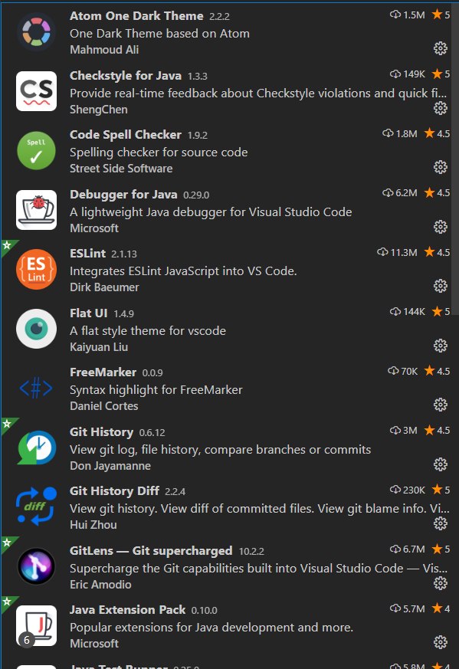
Task: Open manage gear for Java Extension Pack
Action: coord(441,642)
